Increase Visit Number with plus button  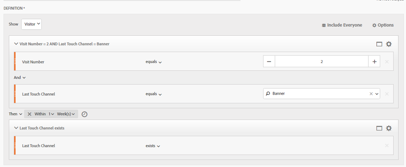(374, 62)
